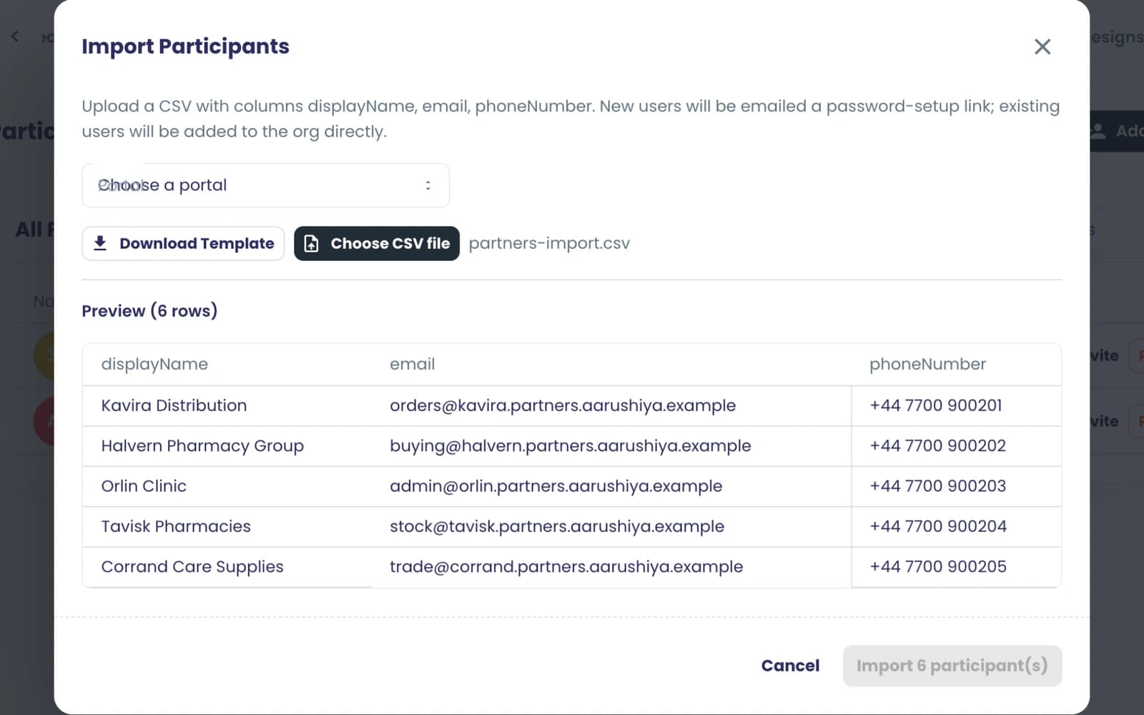The width and height of the screenshot is (1144, 715).
Task: Click the phoneNumber column header
Action: 927,364
